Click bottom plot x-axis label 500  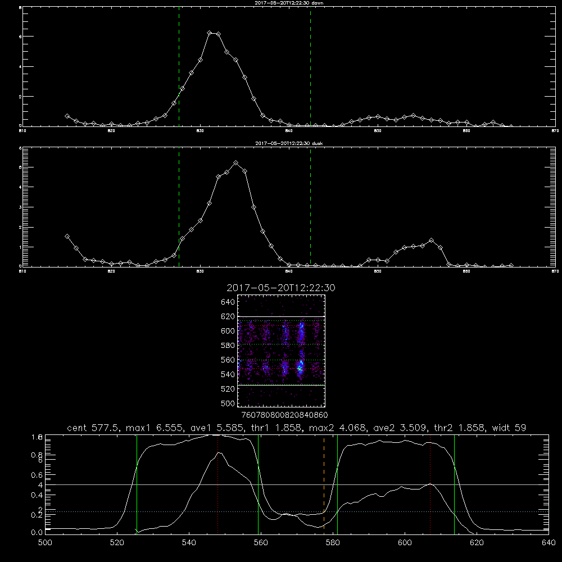tap(45, 543)
